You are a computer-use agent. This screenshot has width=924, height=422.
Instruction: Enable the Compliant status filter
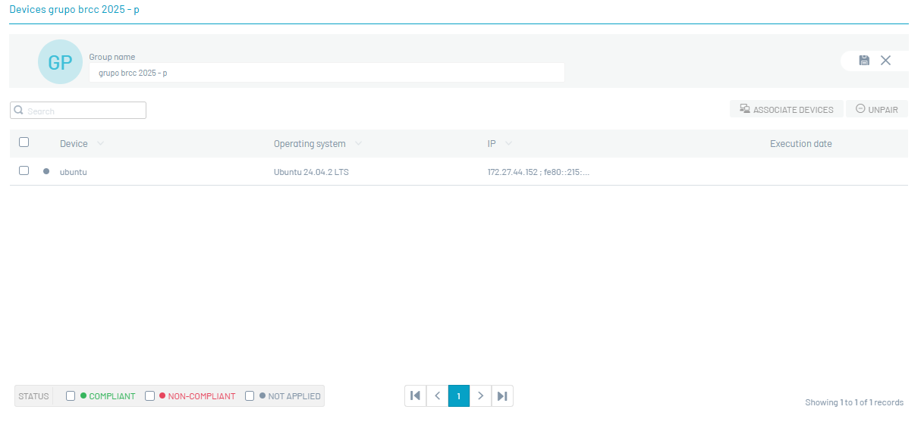pos(71,396)
